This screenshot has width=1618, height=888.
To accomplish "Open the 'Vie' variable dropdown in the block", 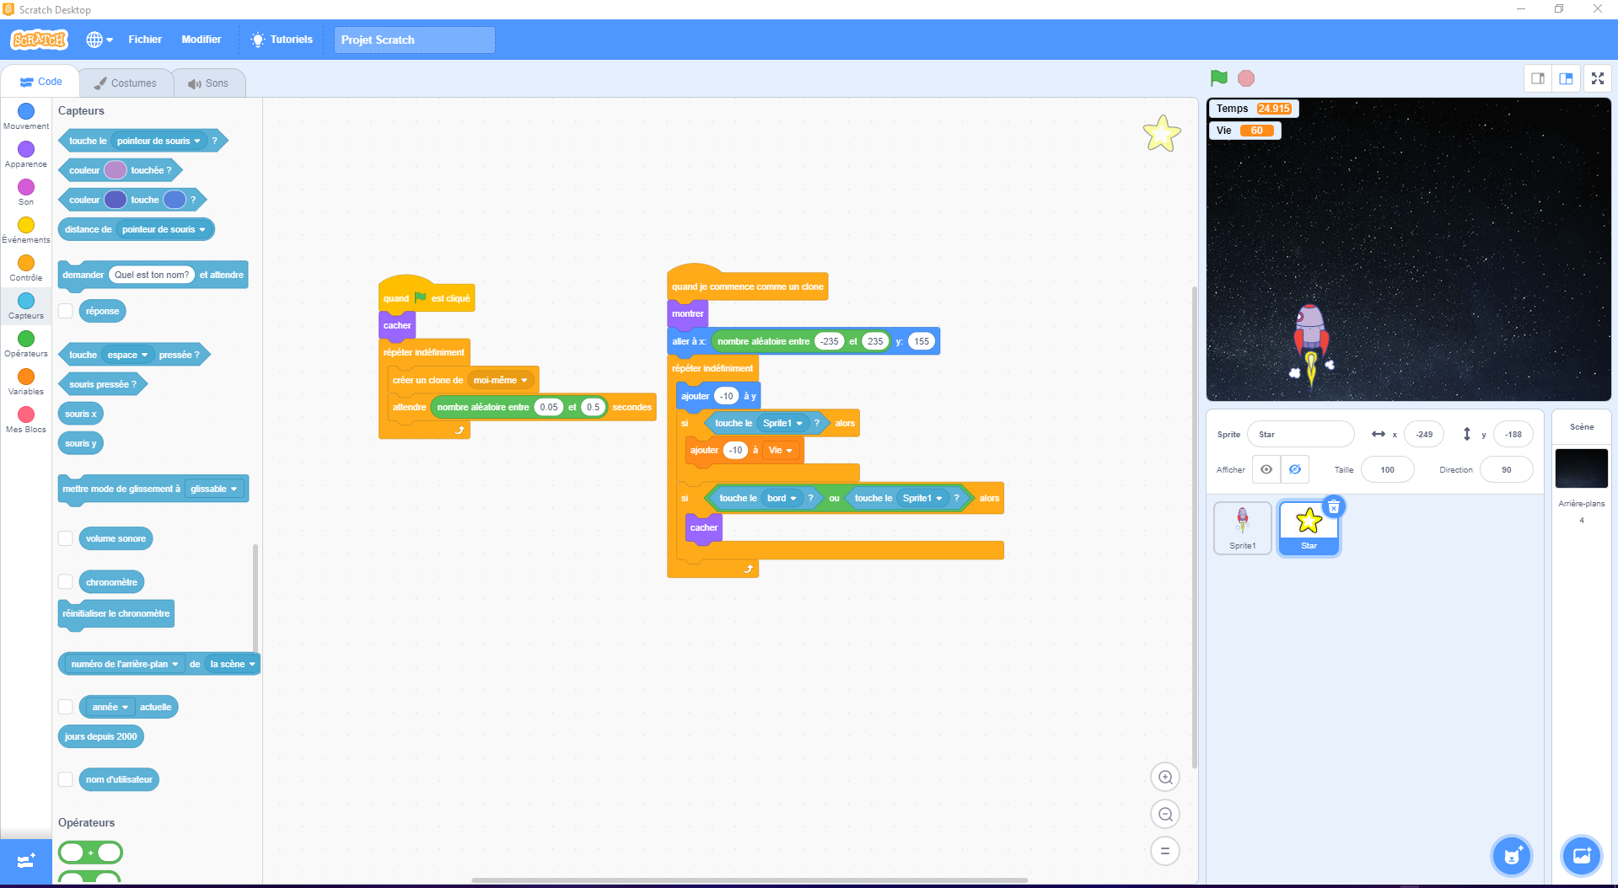I will click(788, 451).
